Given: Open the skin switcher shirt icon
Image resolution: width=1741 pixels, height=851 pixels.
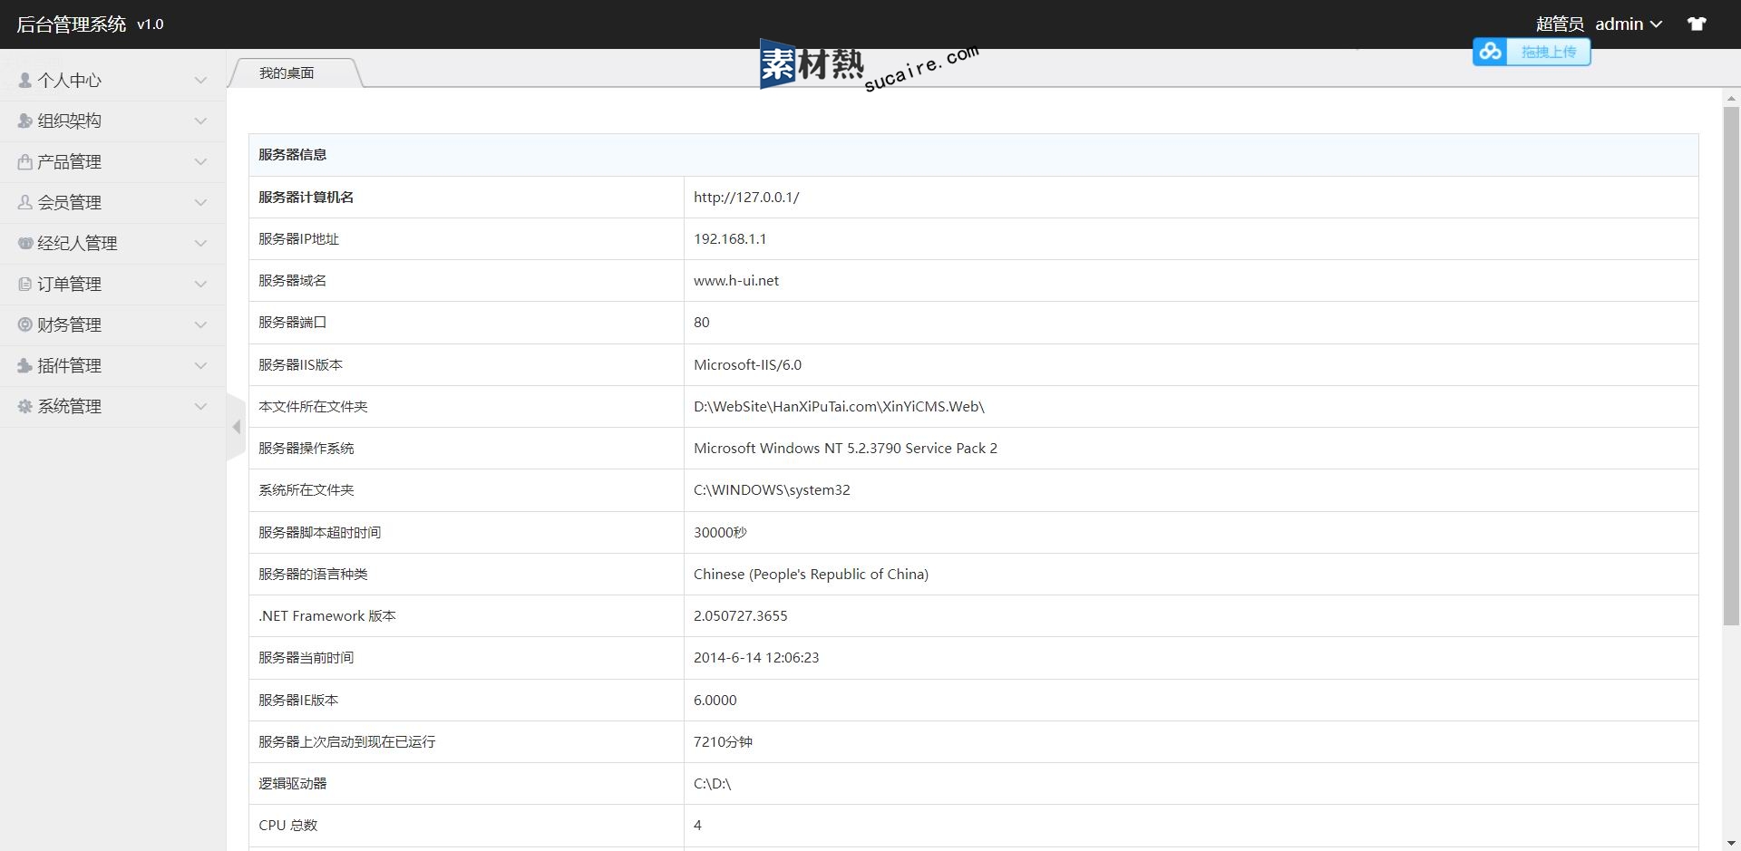Looking at the screenshot, I should tap(1697, 24).
